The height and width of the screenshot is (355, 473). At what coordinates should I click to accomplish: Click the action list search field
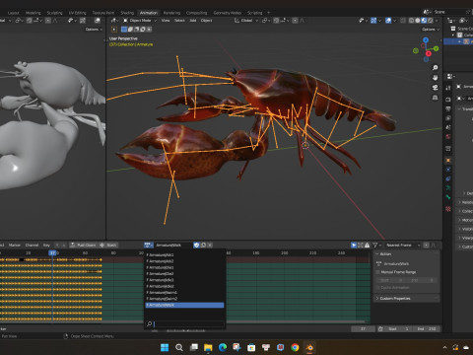click(x=185, y=324)
